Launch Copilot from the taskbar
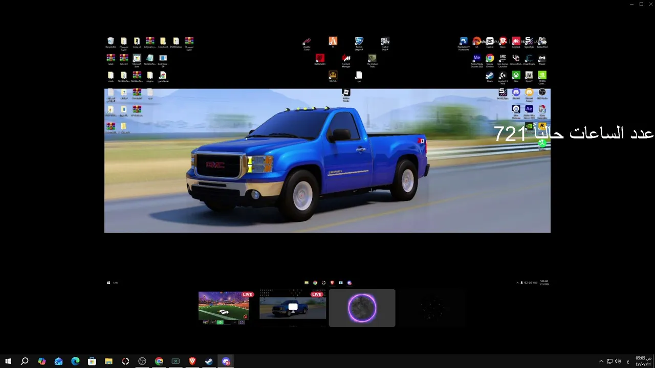 41,361
